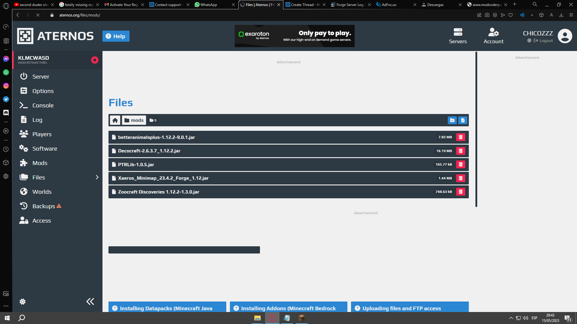The width and height of the screenshot is (577, 324).
Task: Select Decocraft-2.6.3.7_1.12.2.jar file name
Action: pos(149,151)
